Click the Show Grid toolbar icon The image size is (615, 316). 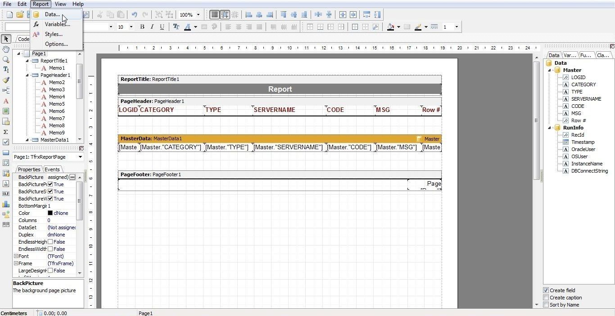(215, 15)
